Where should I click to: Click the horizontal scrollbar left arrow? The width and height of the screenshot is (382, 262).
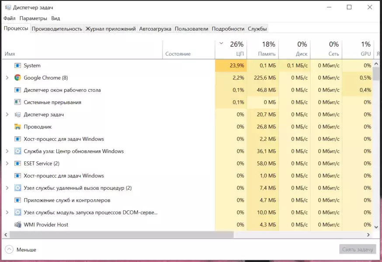coord(6,235)
